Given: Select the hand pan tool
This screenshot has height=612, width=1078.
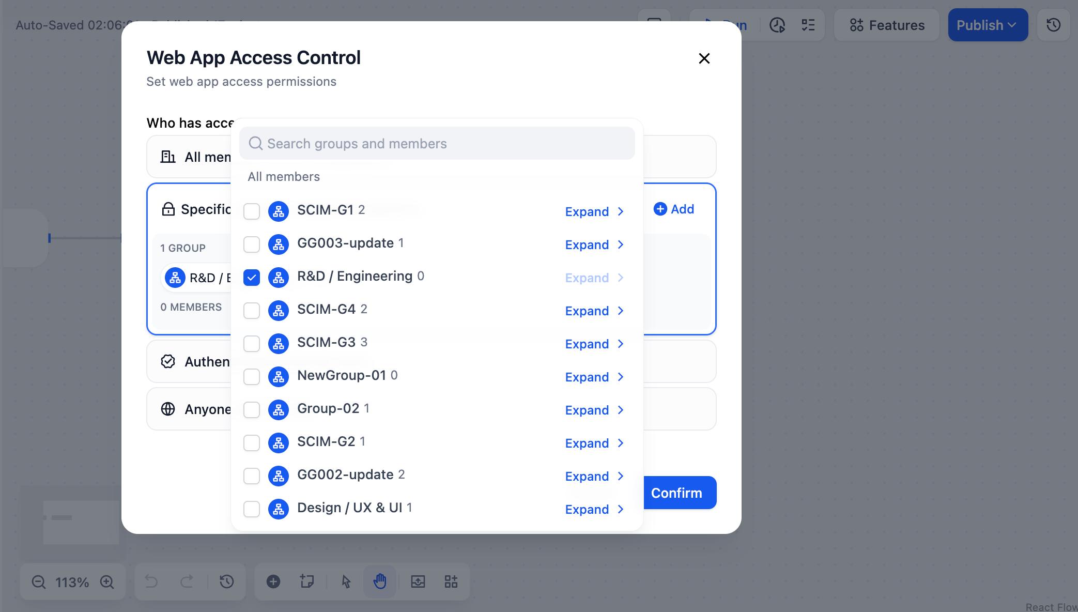Looking at the screenshot, I should [380, 582].
